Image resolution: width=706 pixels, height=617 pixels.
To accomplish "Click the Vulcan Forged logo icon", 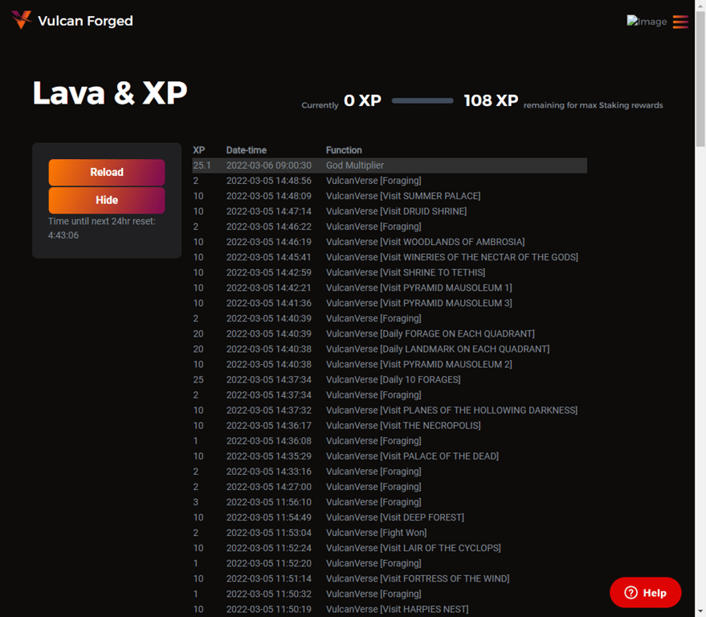I will click(x=21, y=20).
